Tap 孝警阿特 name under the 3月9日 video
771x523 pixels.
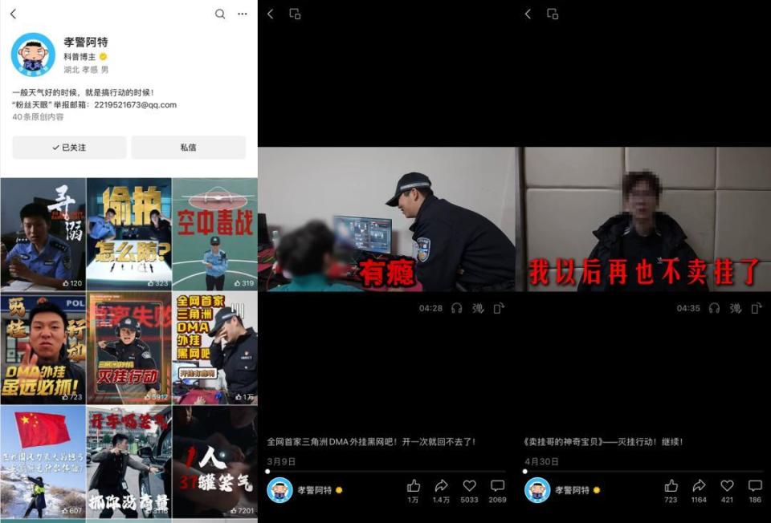[x=315, y=489]
